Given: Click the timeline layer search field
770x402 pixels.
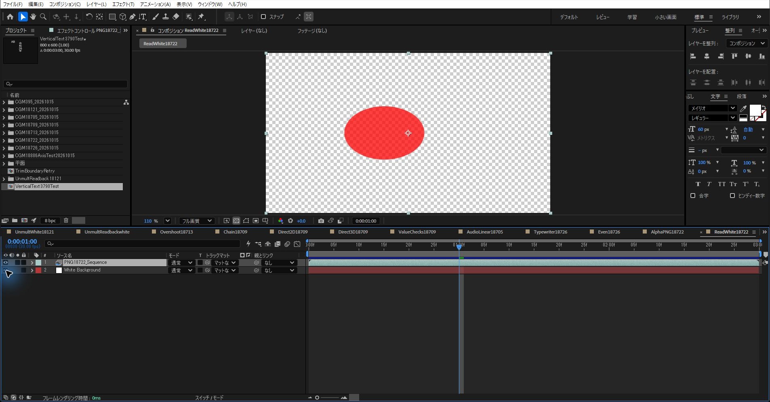Looking at the screenshot, I should tap(142, 244).
